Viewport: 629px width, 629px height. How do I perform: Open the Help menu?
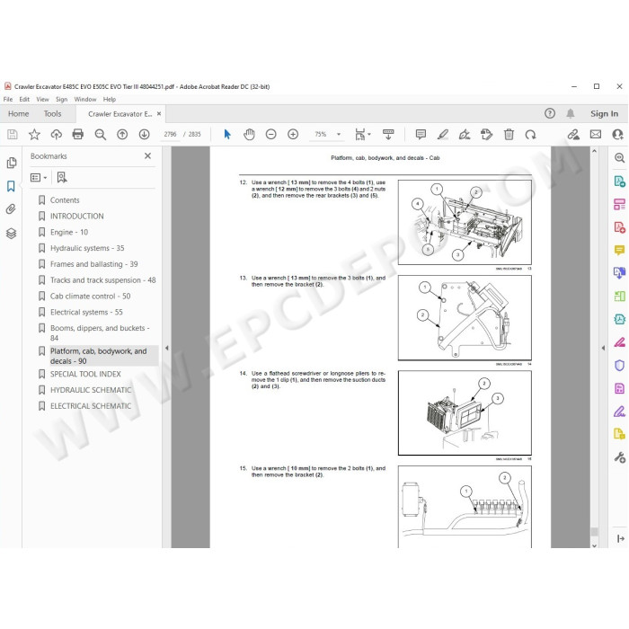coord(109,99)
